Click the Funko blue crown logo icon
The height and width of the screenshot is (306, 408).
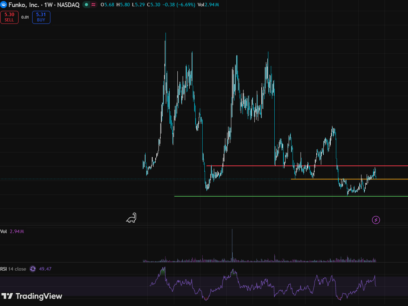click(3, 5)
